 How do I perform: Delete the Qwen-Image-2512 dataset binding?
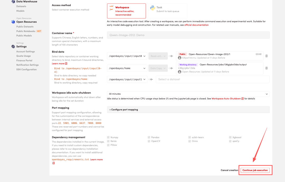point(266,56)
